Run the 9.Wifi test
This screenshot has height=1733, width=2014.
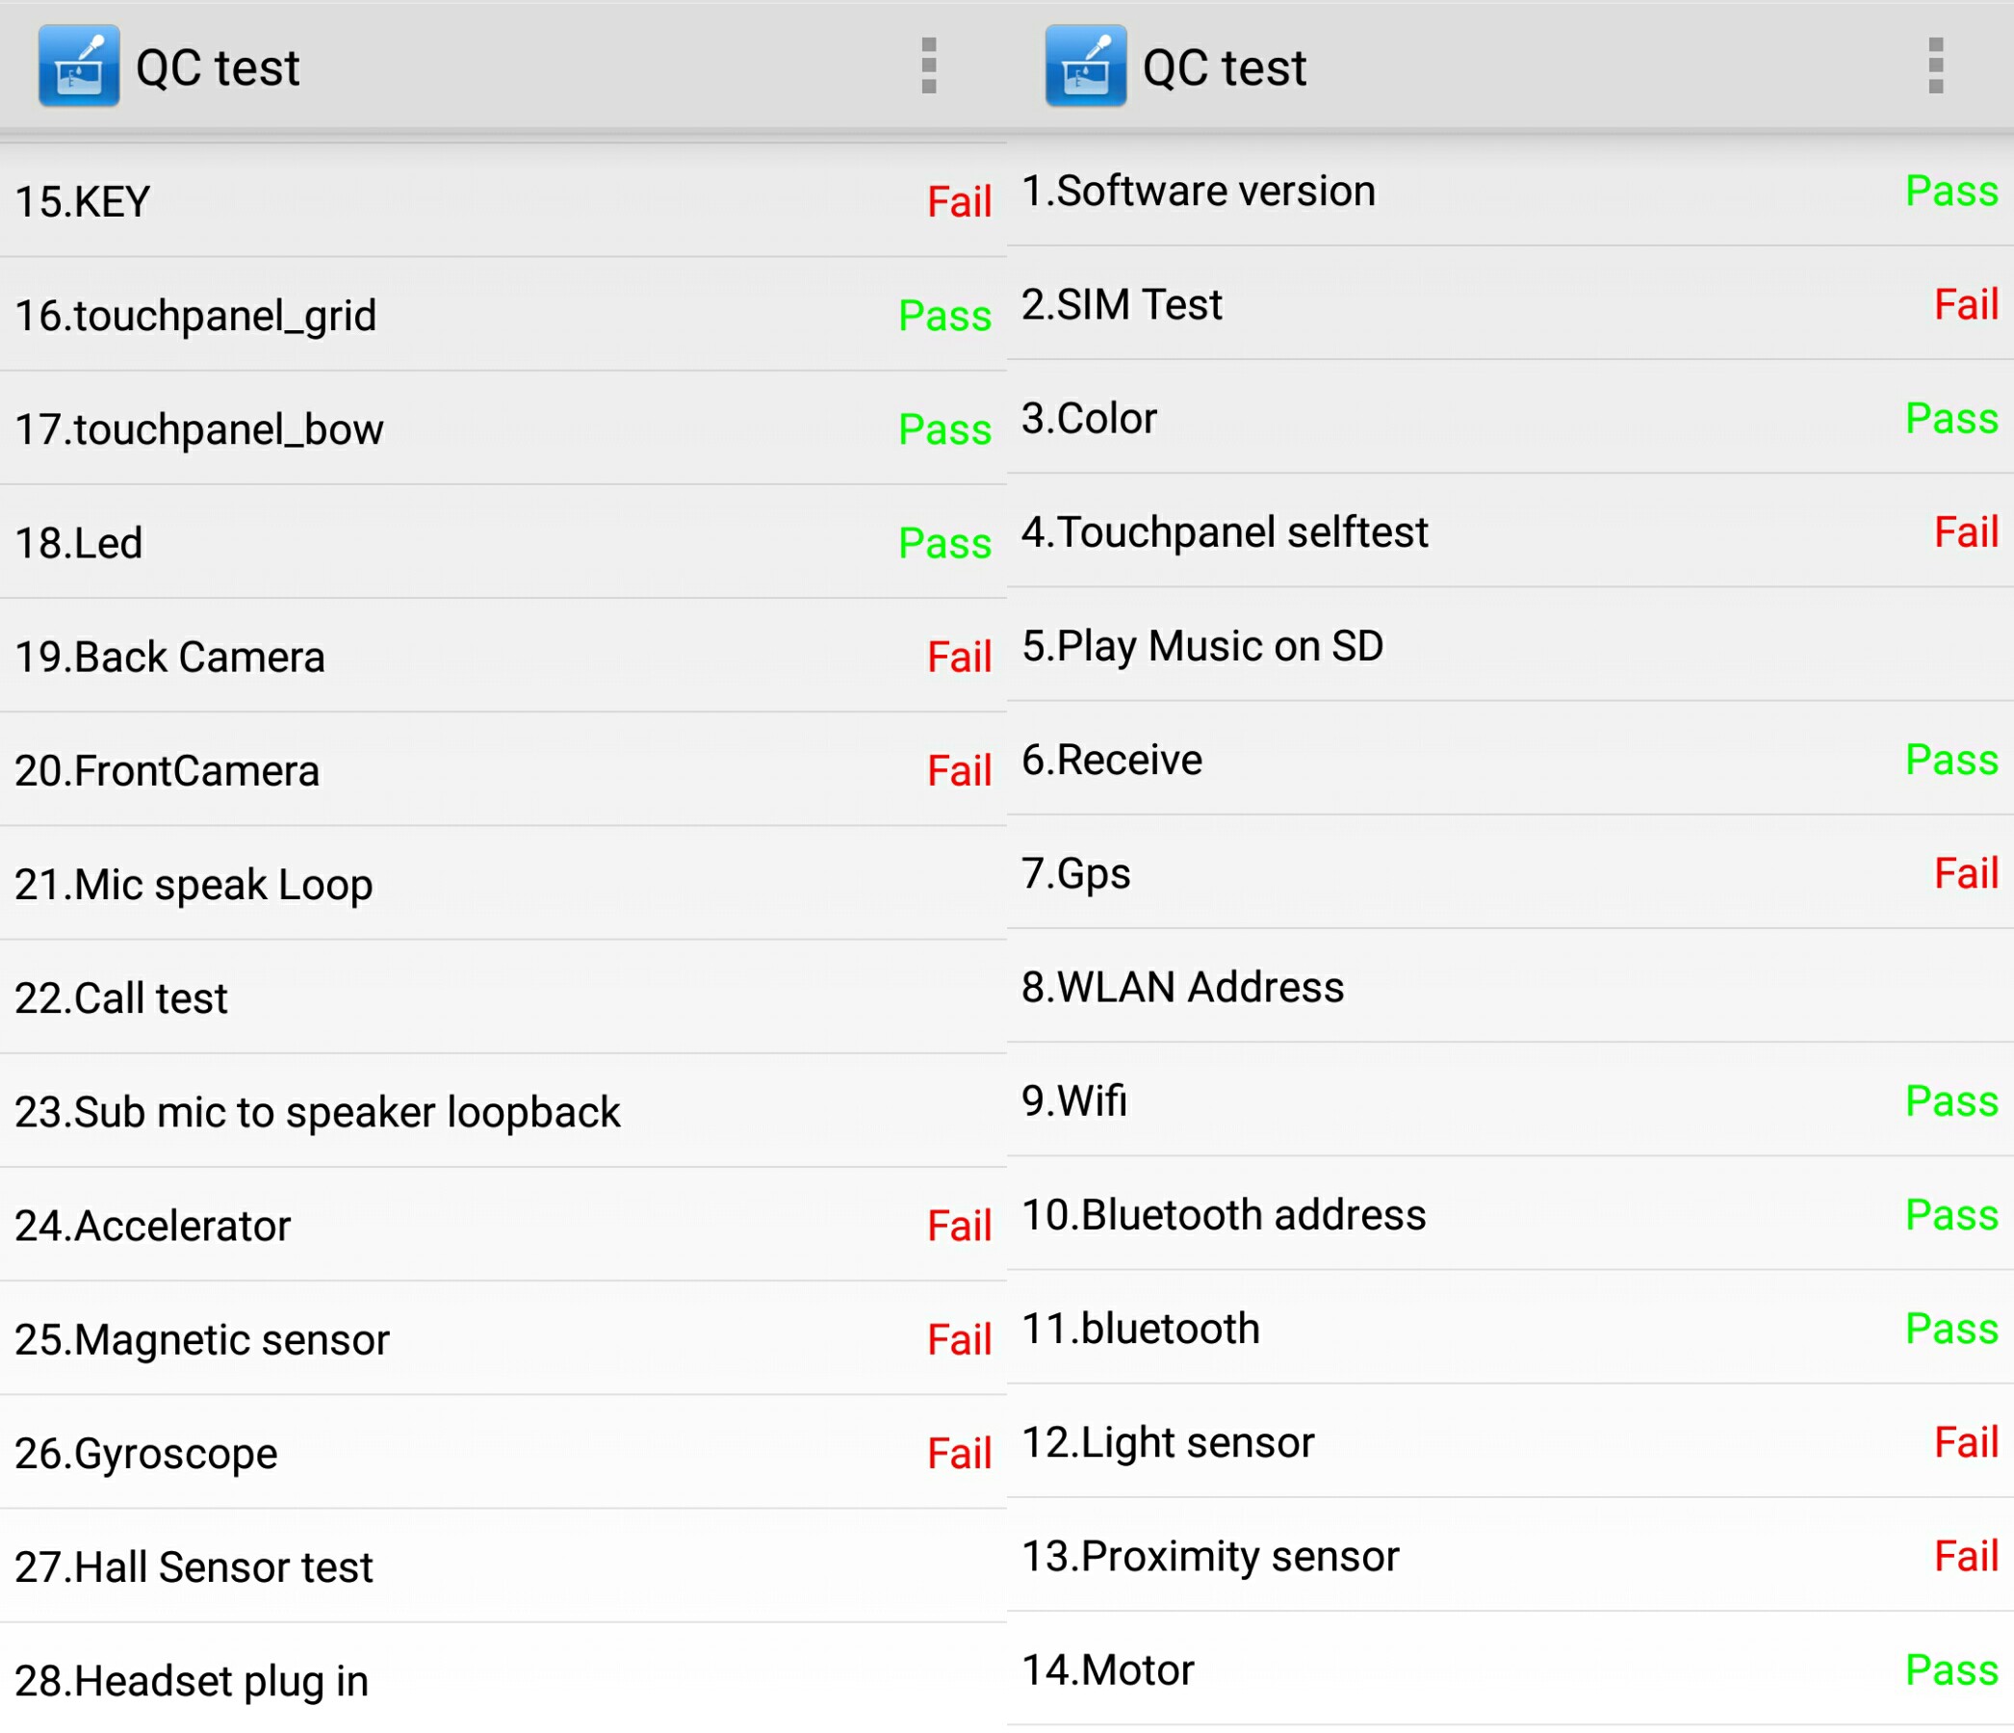(1510, 1099)
